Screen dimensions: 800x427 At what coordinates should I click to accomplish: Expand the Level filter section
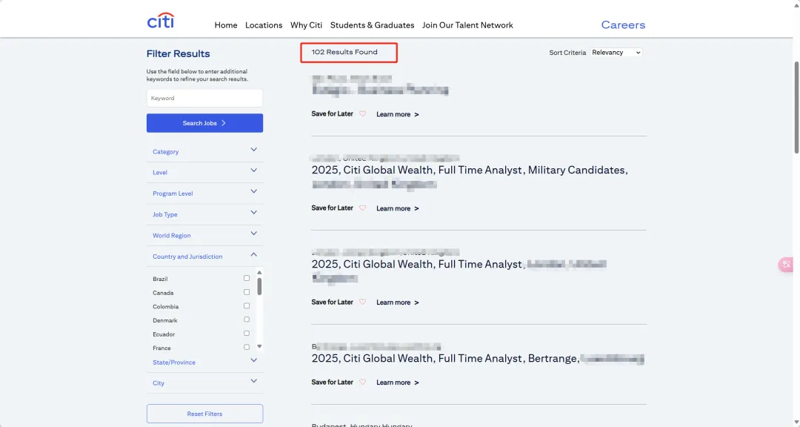tap(204, 172)
